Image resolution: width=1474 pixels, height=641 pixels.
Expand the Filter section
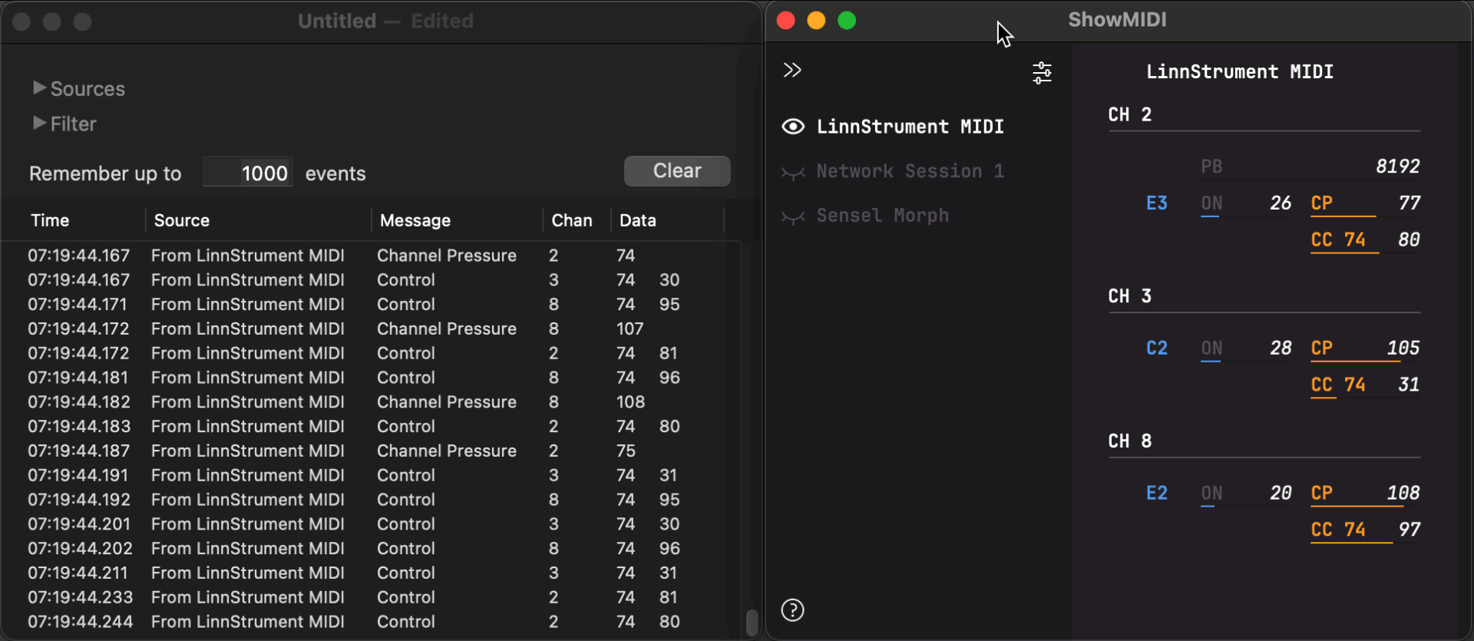tap(39, 124)
